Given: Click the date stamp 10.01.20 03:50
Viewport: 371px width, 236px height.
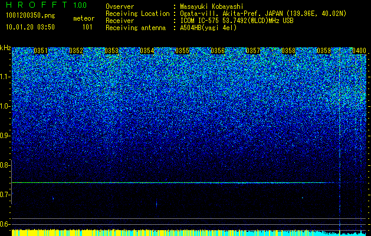Looking at the screenshot, I should (x=30, y=27).
